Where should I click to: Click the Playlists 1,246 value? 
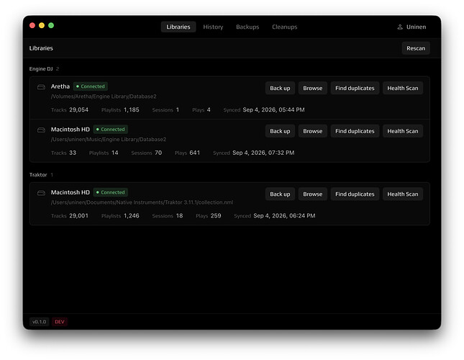(132, 215)
